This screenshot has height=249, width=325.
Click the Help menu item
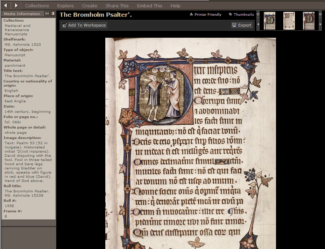click(175, 6)
